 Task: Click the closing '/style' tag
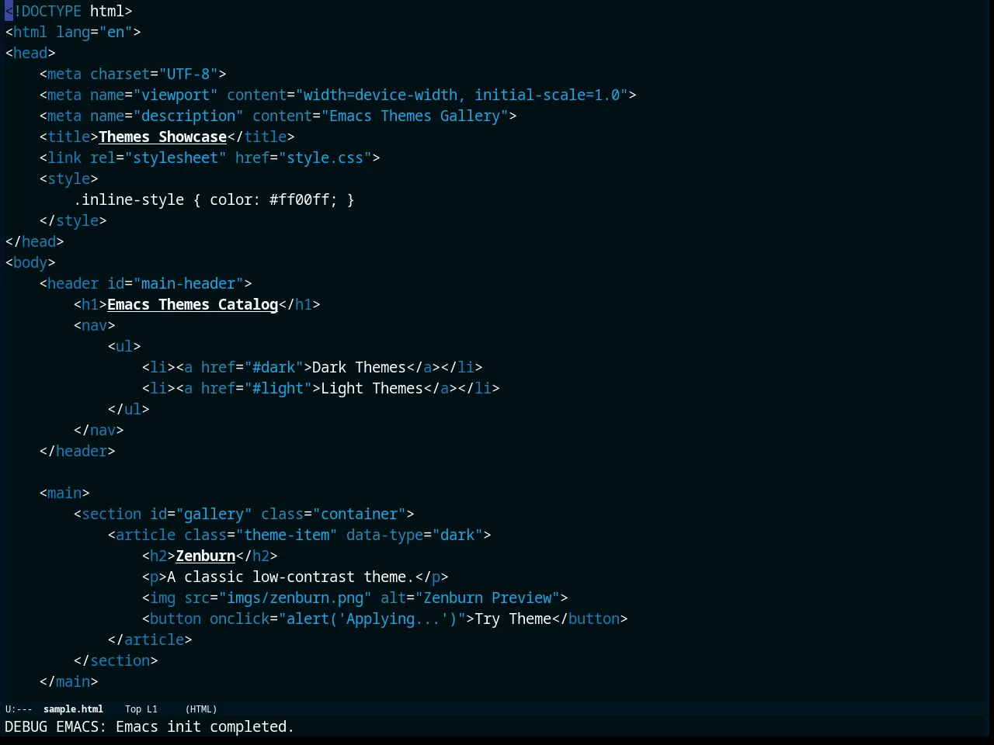[x=73, y=221]
